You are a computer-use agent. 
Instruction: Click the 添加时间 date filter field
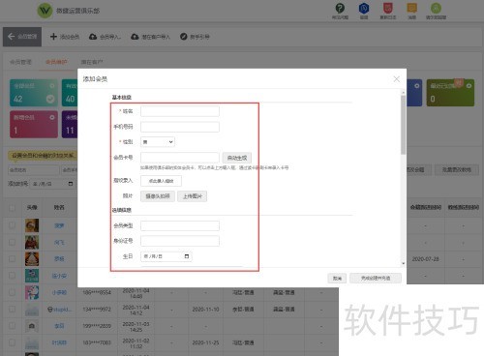[52, 184]
